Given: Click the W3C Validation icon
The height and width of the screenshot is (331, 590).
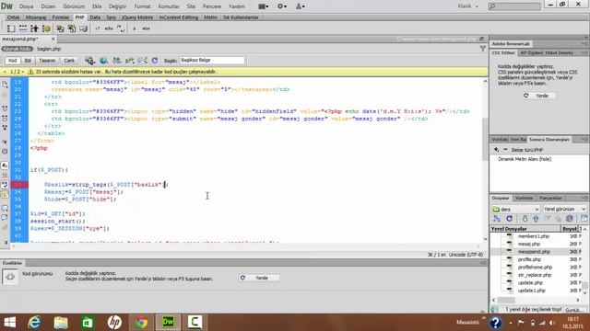Looking at the screenshot, I should pyautogui.click(x=130, y=61).
